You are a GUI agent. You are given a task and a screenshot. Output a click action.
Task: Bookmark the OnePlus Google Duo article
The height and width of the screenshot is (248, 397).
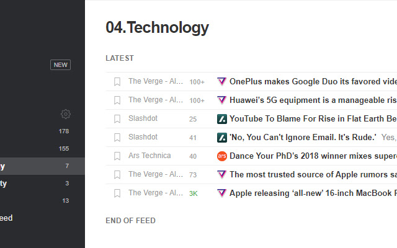coord(117,81)
